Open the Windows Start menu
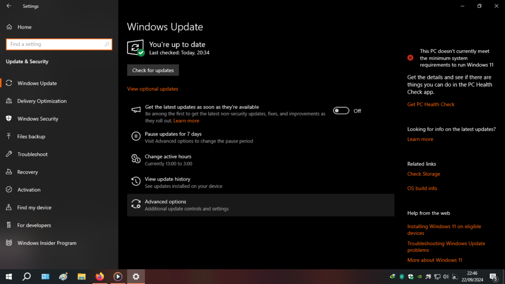The width and height of the screenshot is (505, 284). 8,277
